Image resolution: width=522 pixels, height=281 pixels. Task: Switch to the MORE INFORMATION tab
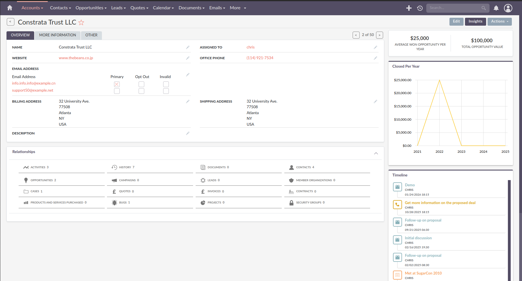(58, 35)
